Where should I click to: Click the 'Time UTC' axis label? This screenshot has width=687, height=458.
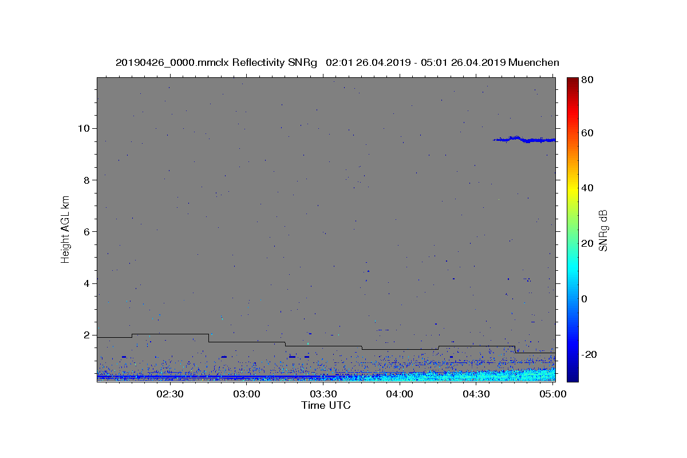coord(326,405)
